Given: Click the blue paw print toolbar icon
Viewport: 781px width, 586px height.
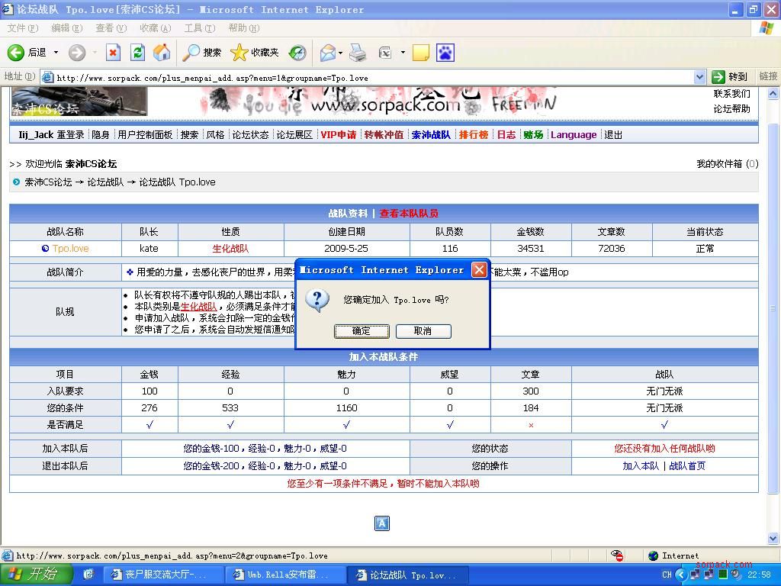Looking at the screenshot, I should (445, 53).
